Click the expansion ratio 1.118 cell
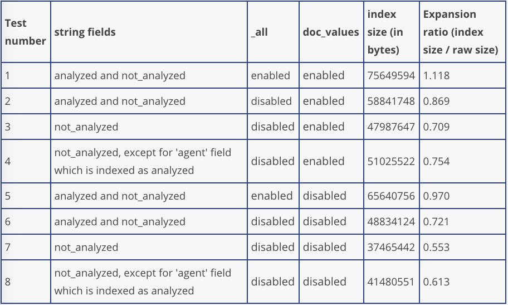This screenshot has height=305, width=508. tap(437, 76)
